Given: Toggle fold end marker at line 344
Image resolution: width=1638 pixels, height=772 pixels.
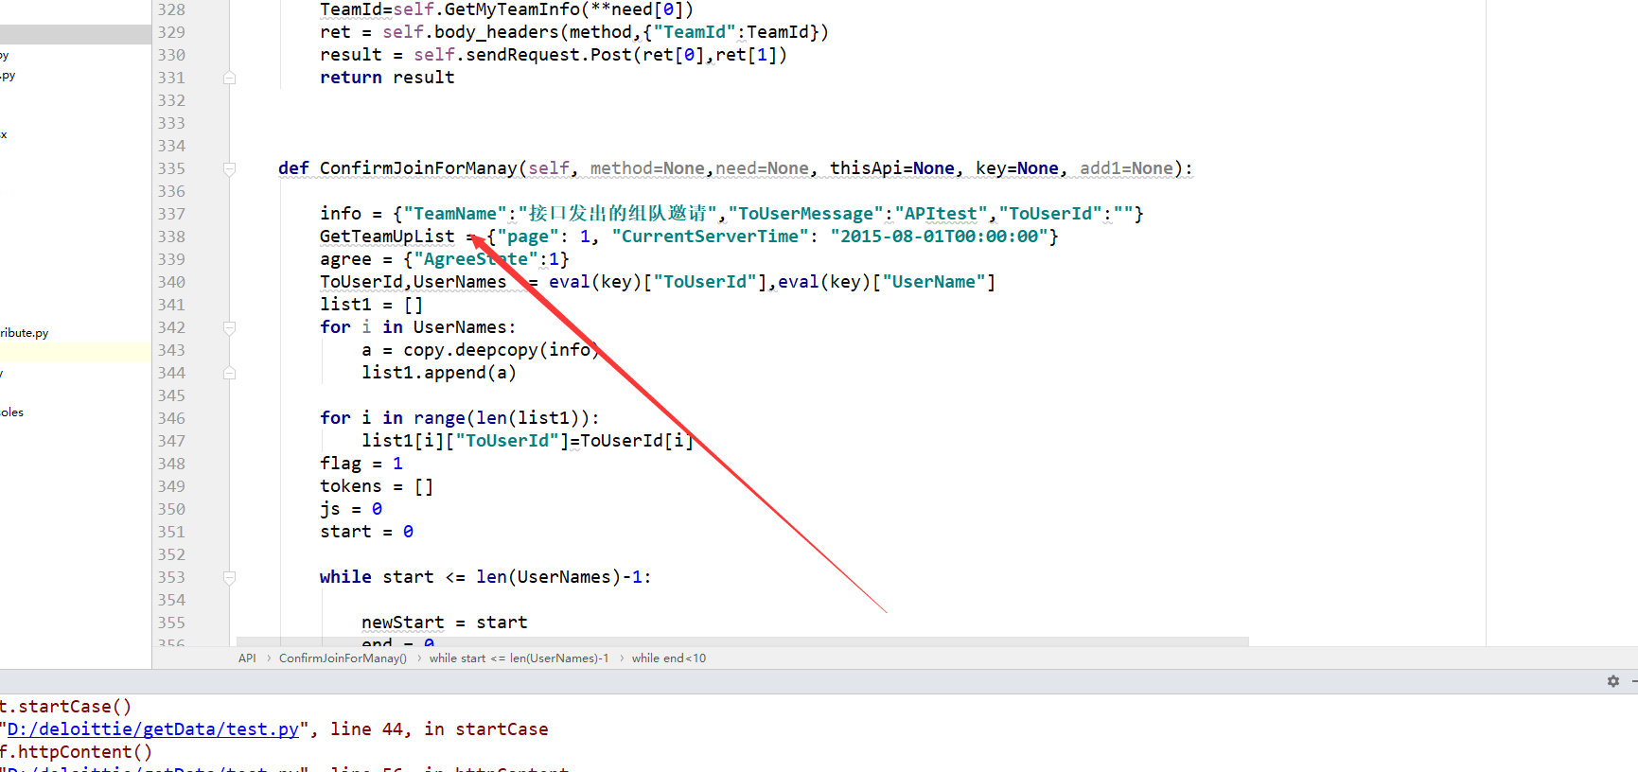Looking at the screenshot, I should pyautogui.click(x=229, y=373).
